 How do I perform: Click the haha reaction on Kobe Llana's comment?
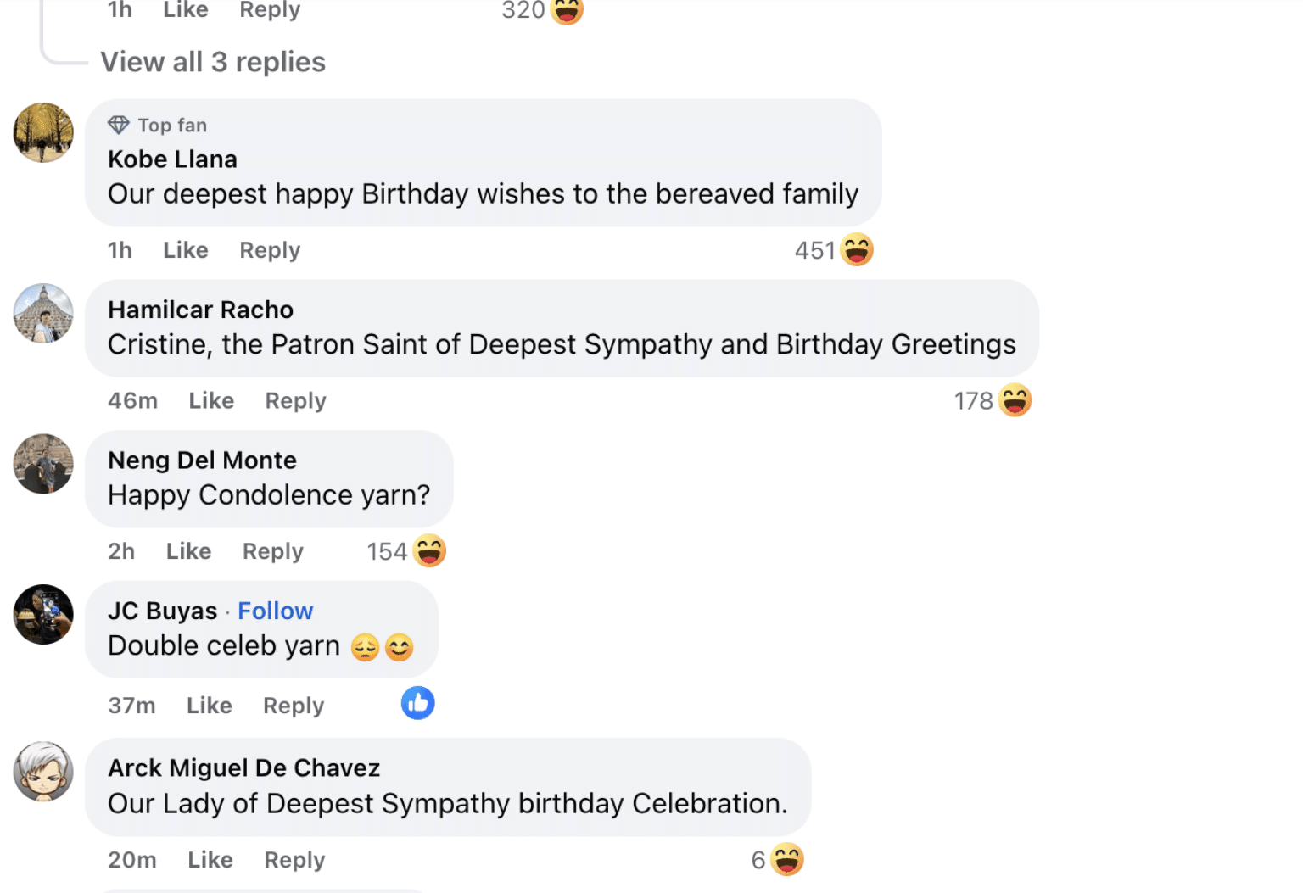[857, 249]
